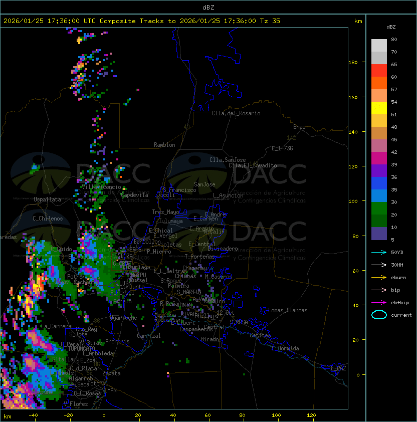Click the 'Uspallata' map label
417x422 pixels.
click(x=47, y=199)
